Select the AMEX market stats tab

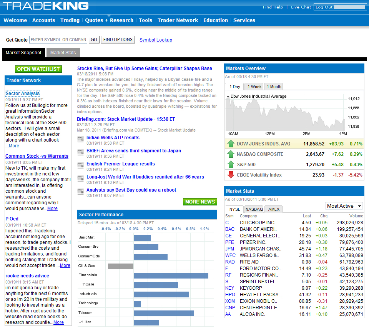(x=274, y=209)
